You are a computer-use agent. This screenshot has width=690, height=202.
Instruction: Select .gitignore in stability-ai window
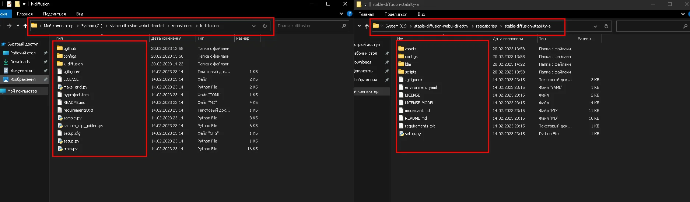(413, 80)
